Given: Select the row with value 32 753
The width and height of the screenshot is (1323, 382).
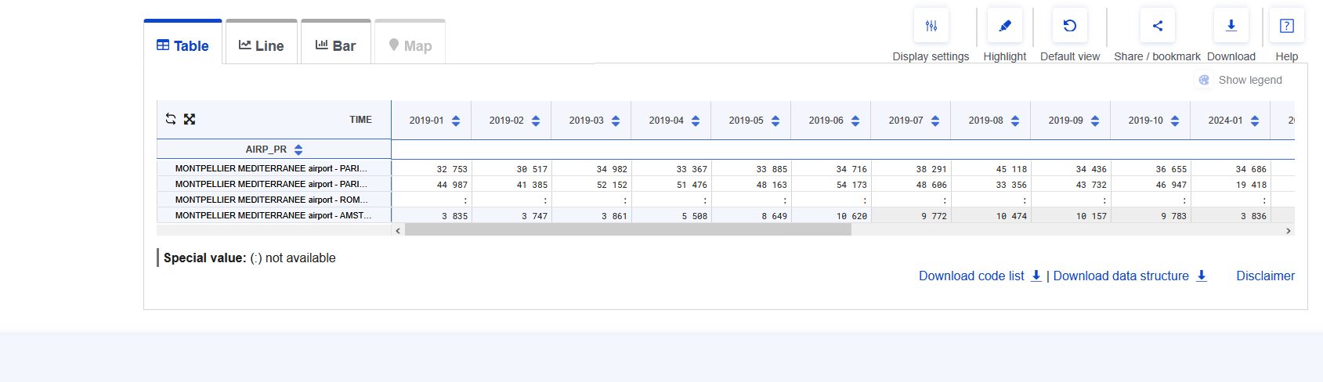Looking at the screenshot, I should pyautogui.click(x=725, y=168).
